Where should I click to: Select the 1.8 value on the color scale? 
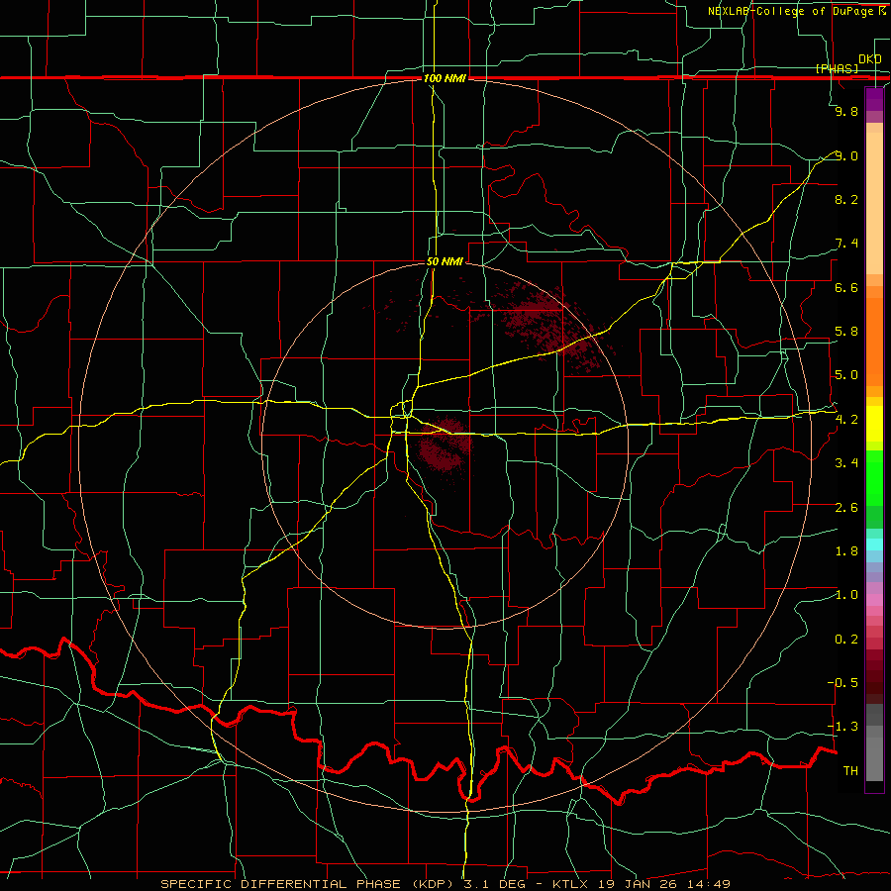click(846, 551)
